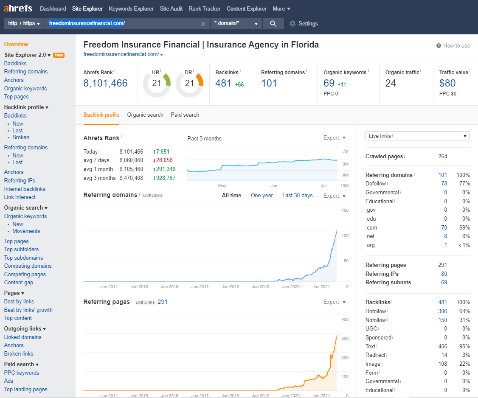Viewport: 478px width, 398px height.
Task: Click the Referring pages count 291 link
Action: (x=163, y=302)
